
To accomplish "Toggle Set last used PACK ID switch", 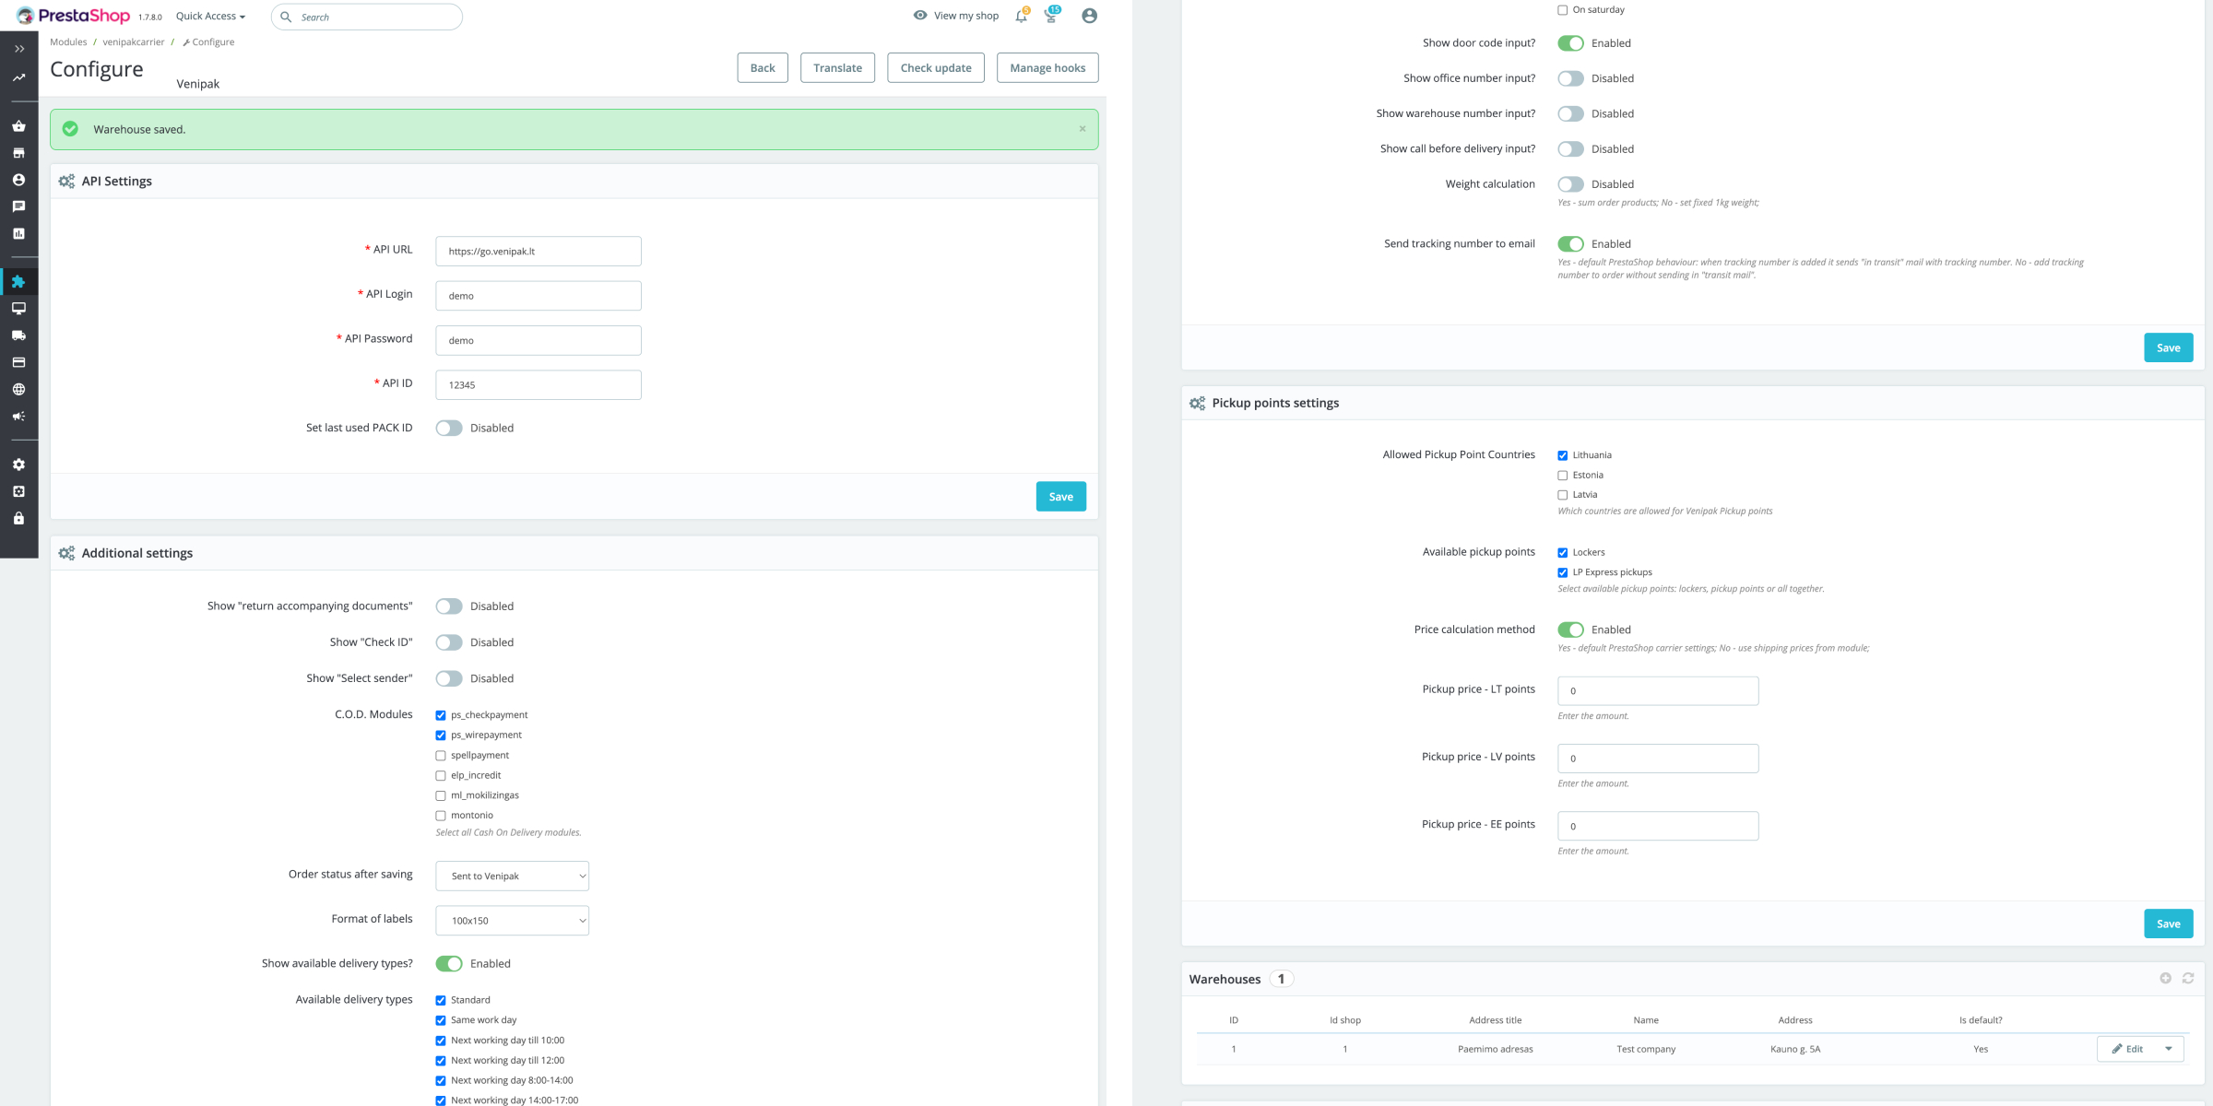I will point(449,428).
